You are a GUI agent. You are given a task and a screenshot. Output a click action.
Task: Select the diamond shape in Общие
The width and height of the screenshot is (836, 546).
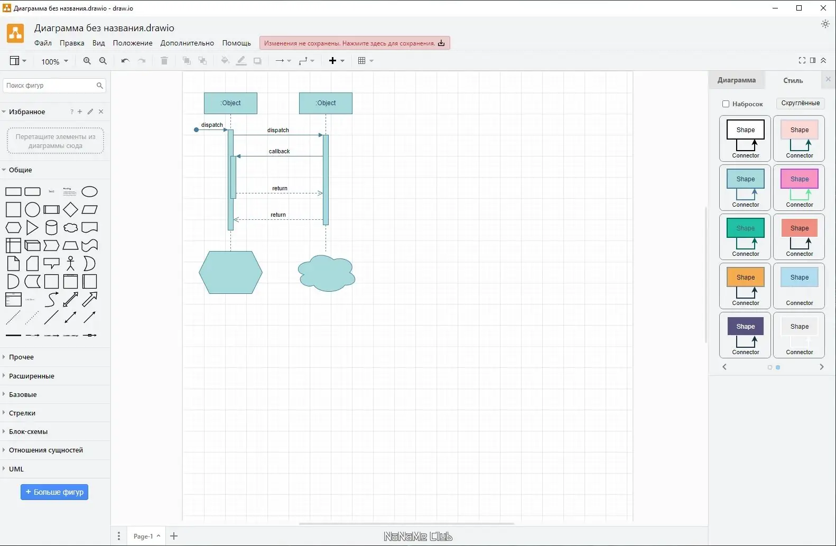[x=70, y=210]
